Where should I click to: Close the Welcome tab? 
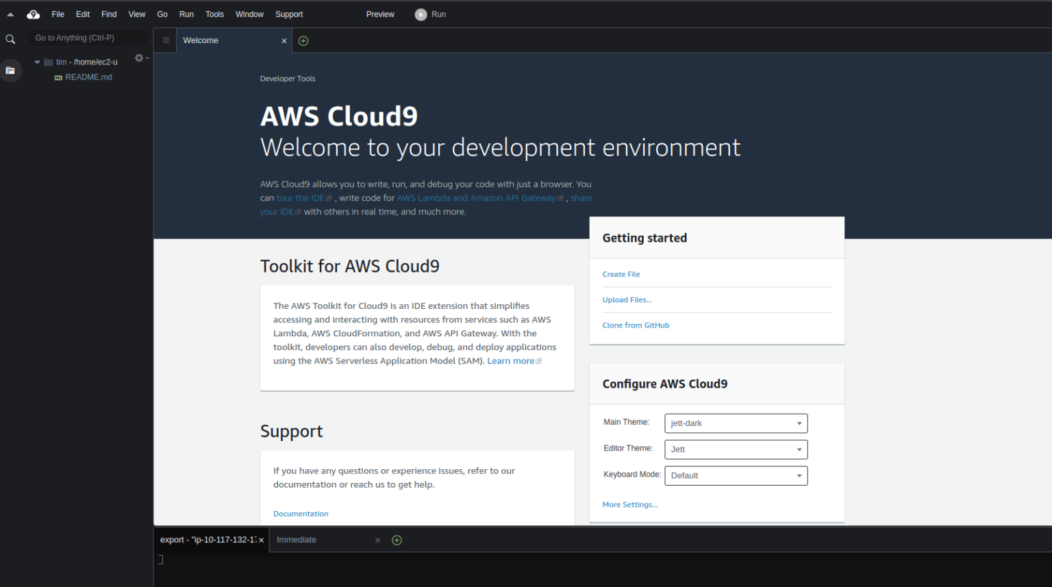click(284, 41)
